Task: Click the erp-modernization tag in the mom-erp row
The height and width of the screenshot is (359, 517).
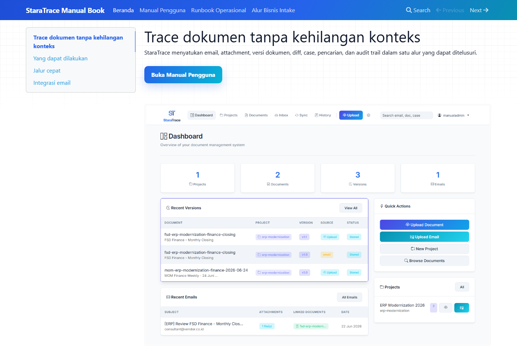Action: click(274, 272)
